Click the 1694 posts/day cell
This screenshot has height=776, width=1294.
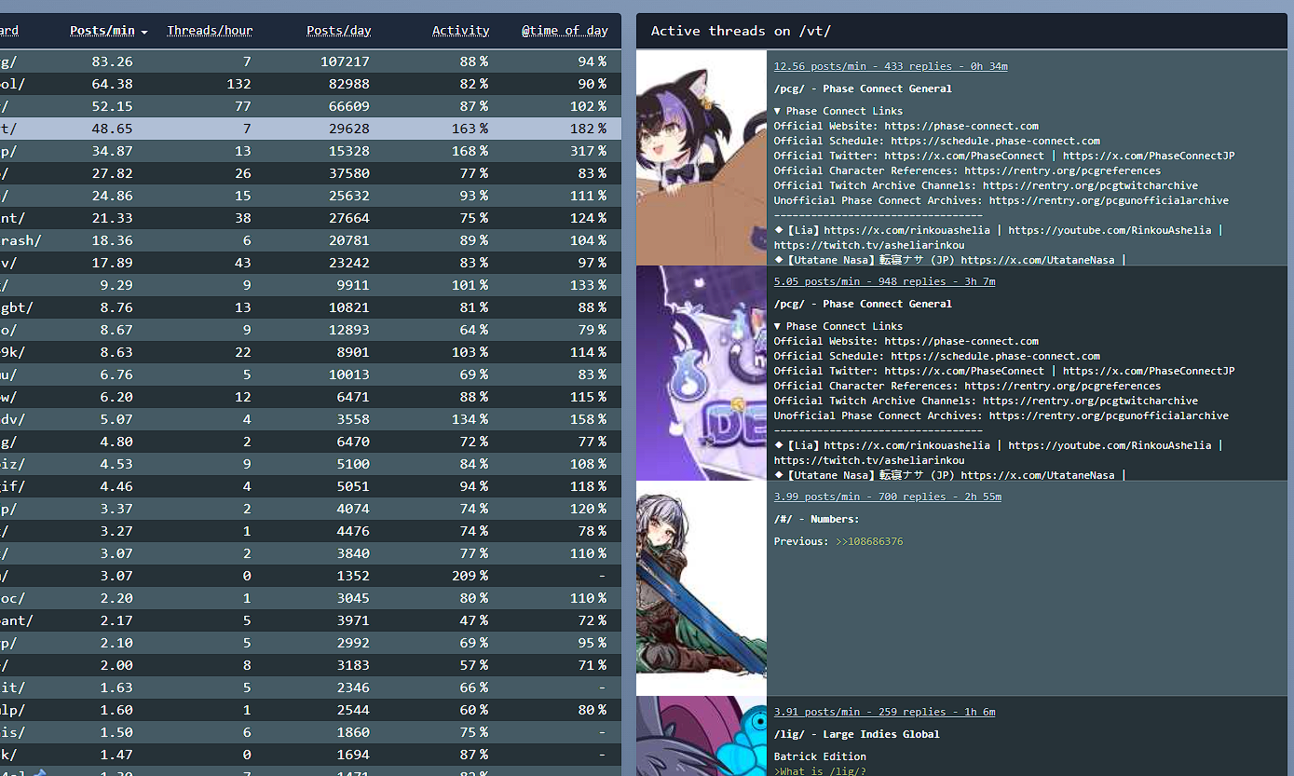(x=352, y=755)
